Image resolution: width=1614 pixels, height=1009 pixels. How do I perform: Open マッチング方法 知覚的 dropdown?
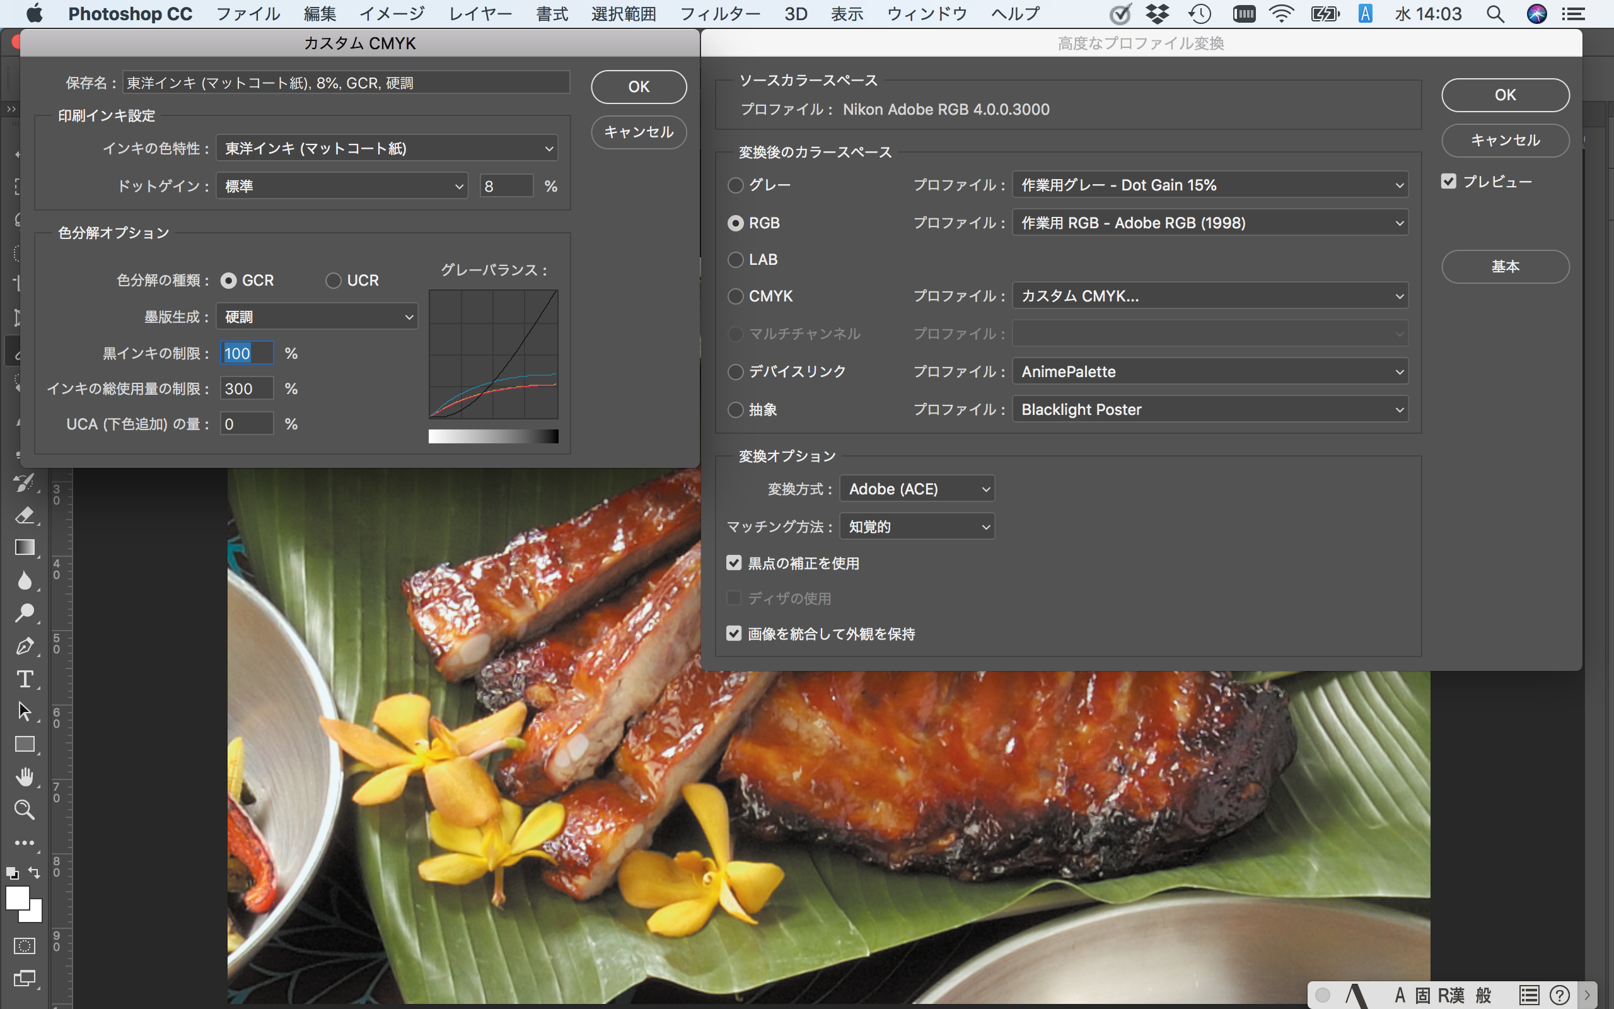pos(917,527)
